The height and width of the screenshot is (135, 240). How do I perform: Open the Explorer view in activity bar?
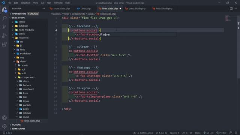pos(4,10)
